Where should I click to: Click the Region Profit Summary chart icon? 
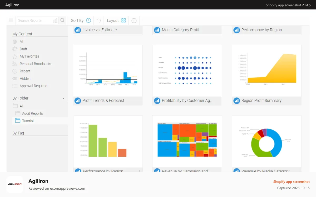pyautogui.click(x=237, y=101)
